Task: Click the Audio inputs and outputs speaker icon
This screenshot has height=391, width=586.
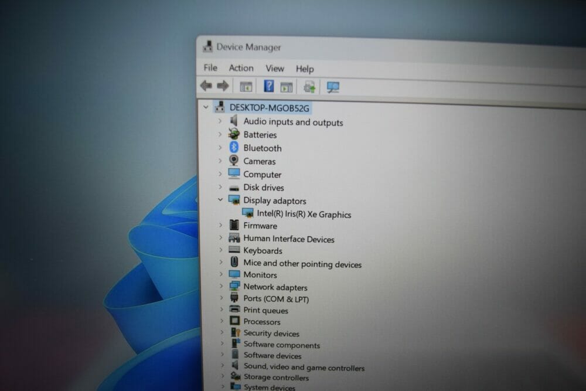Action: click(x=234, y=120)
